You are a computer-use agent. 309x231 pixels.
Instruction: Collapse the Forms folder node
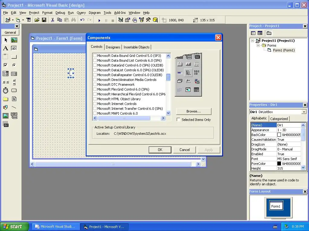click(258, 45)
